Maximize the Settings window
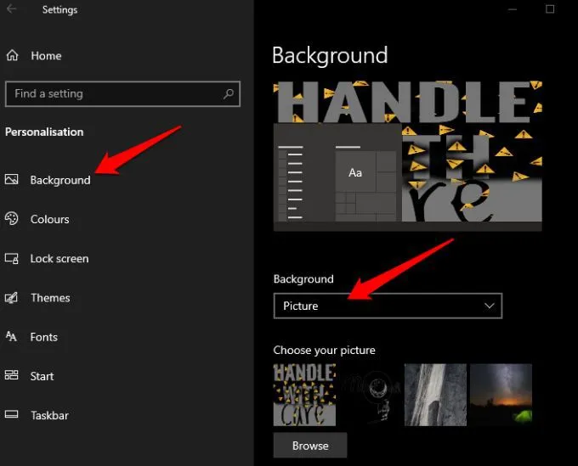This screenshot has width=578, height=466. click(x=550, y=8)
